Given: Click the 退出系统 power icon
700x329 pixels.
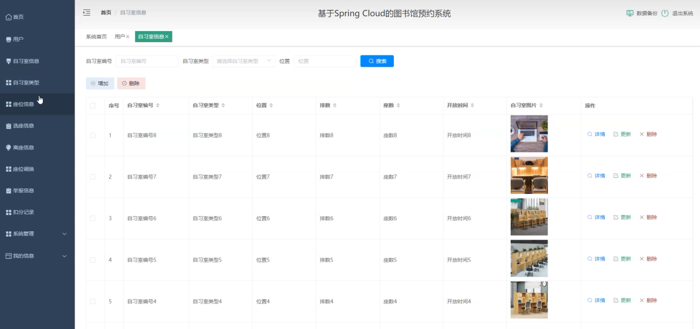Looking at the screenshot, I should 664,13.
